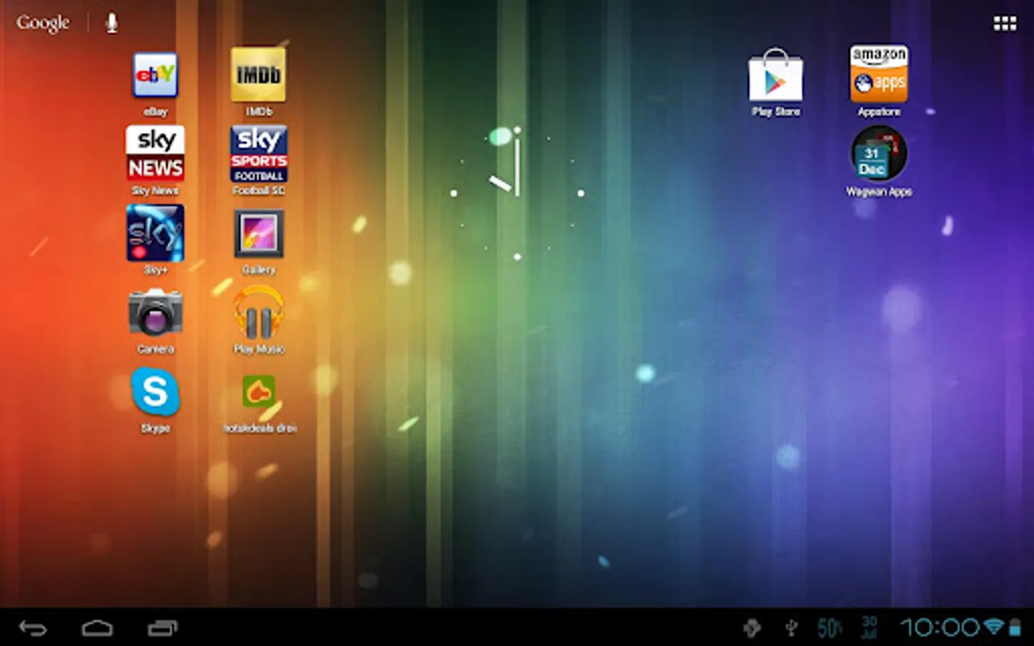Tap the Wi-Fi signal status icon

[x=994, y=627]
